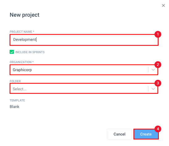
Task: Click the Organization field chevron arrow
Action: [153, 70]
